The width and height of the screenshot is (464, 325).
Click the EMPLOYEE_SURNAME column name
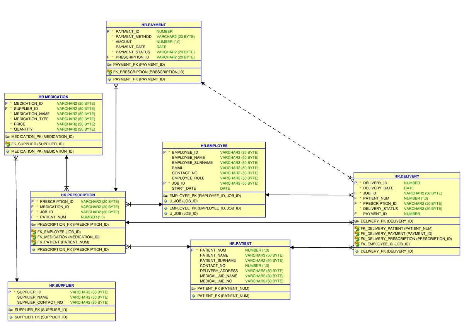tap(192, 163)
